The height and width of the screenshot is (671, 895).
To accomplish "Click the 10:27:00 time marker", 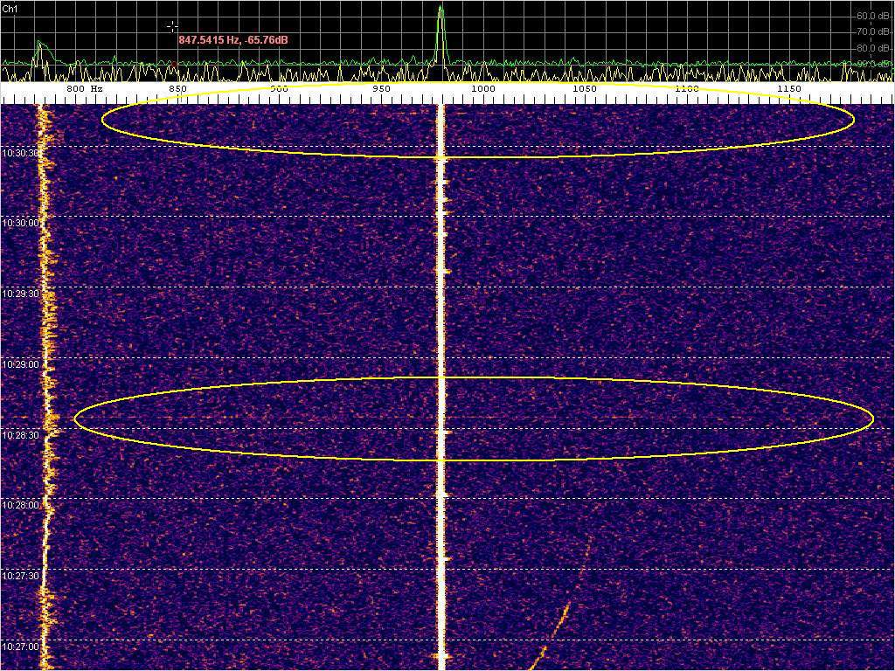I will coord(20,647).
